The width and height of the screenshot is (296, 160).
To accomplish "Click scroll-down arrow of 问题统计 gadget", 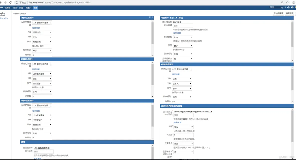I will [x=292, y=60].
